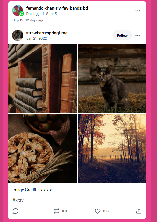The height and width of the screenshot is (222, 157).
Task: Open the reply comment bubble icon
Action: [x=15, y=211]
